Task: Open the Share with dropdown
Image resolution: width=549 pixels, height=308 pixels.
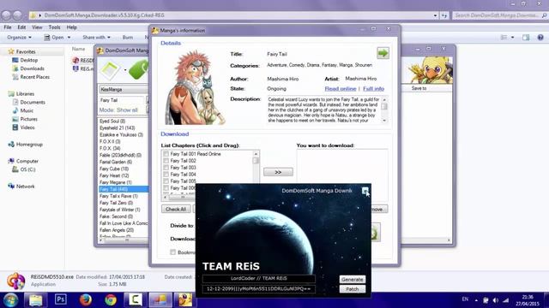Action: [96, 37]
